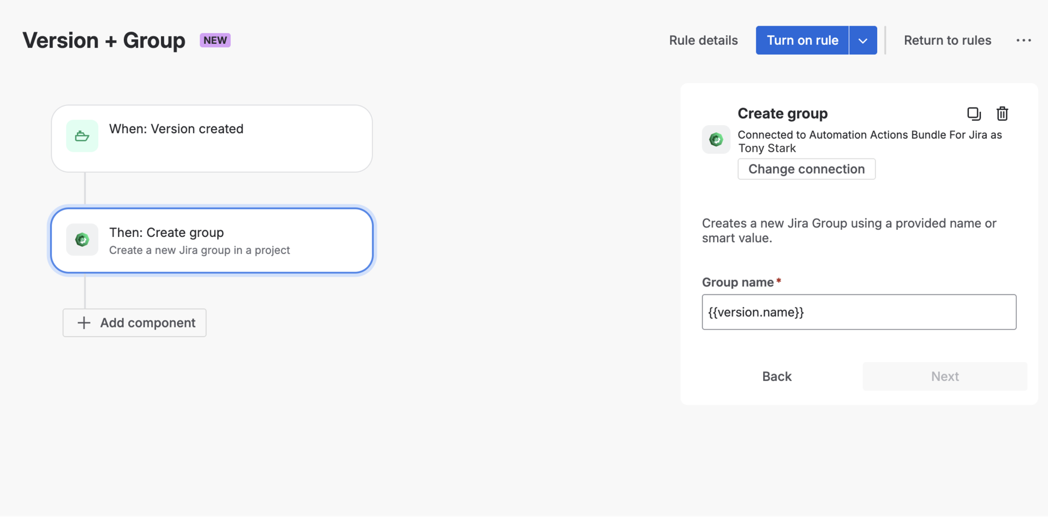
Task: Click Return to rules
Action: click(947, 40)
